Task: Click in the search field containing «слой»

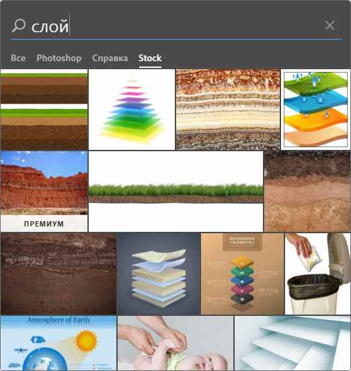Action: point(175,26)
